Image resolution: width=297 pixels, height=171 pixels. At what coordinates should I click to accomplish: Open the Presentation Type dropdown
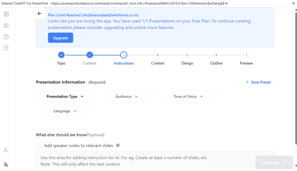coord(66,96)
